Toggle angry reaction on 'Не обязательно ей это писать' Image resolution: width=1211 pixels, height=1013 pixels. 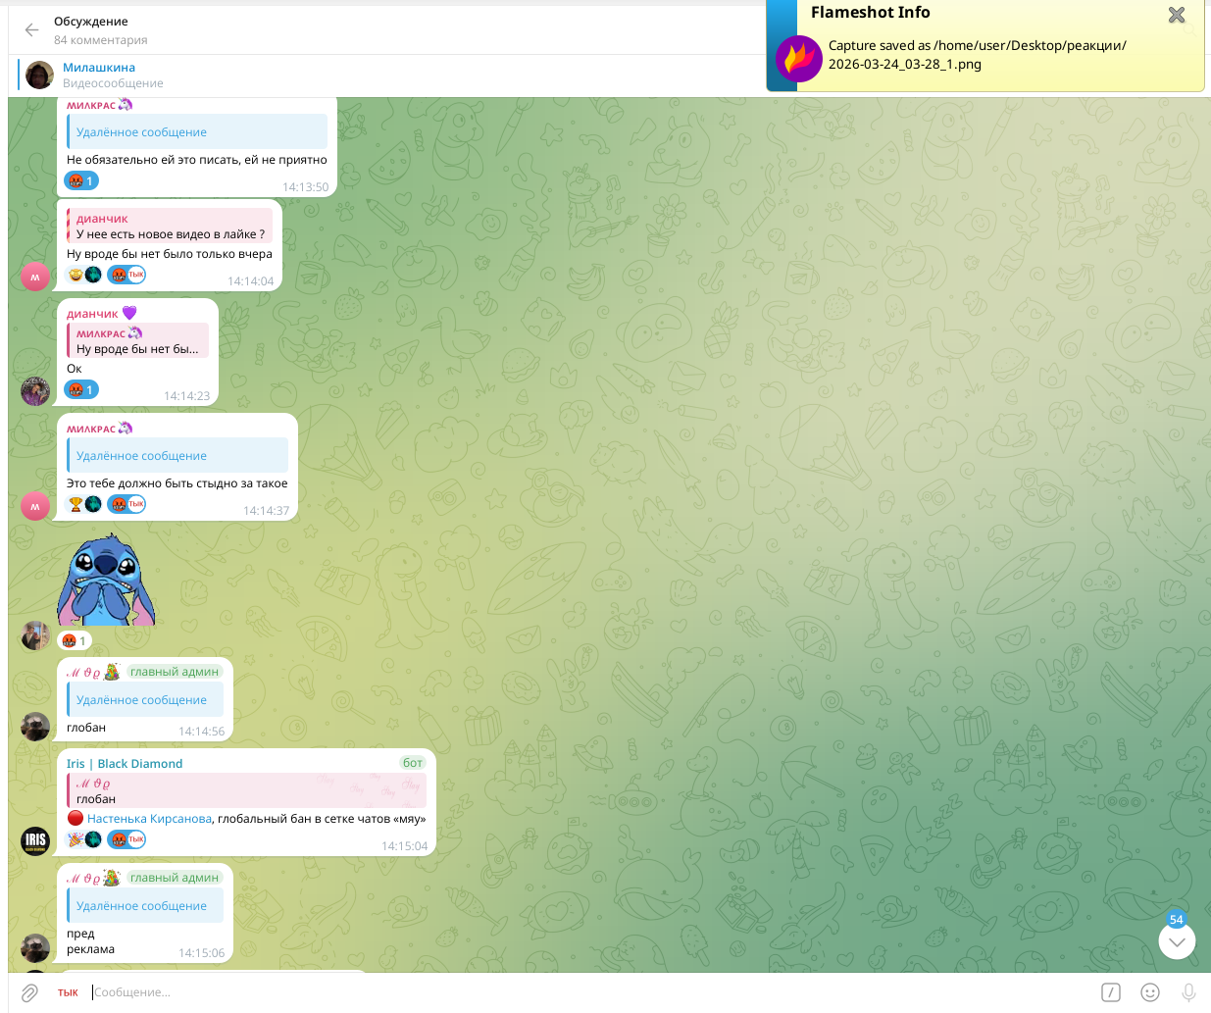pos(81,180)
